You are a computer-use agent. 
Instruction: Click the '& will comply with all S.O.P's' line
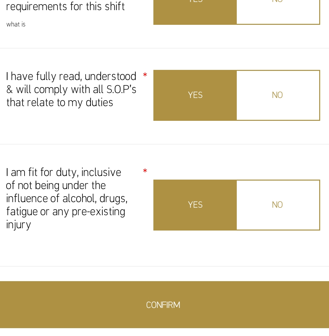tap(71, 89)
